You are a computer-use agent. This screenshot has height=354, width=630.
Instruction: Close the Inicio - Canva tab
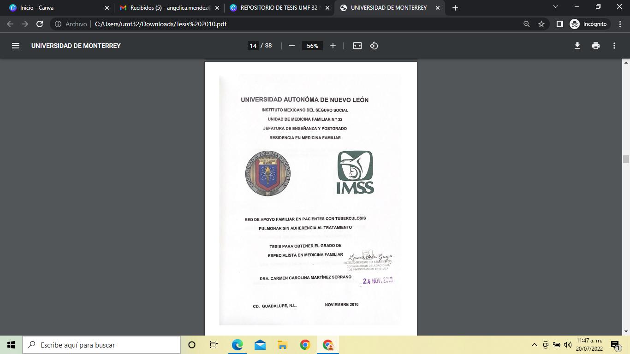(x=107, y=8)
